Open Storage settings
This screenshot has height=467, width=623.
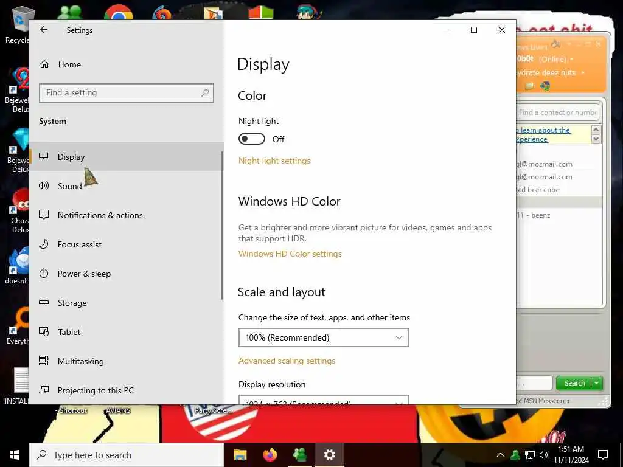pos(127,303)
